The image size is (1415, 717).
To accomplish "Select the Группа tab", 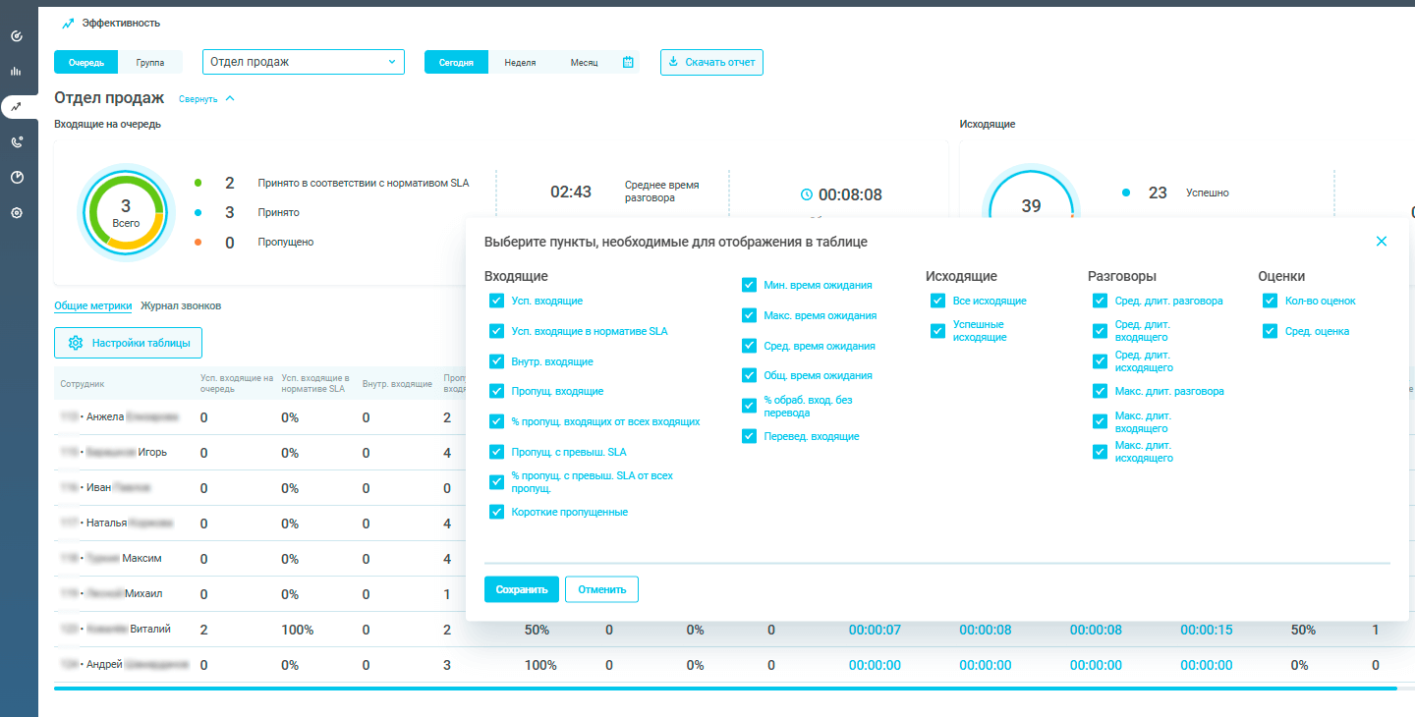I will coord(150,62).
